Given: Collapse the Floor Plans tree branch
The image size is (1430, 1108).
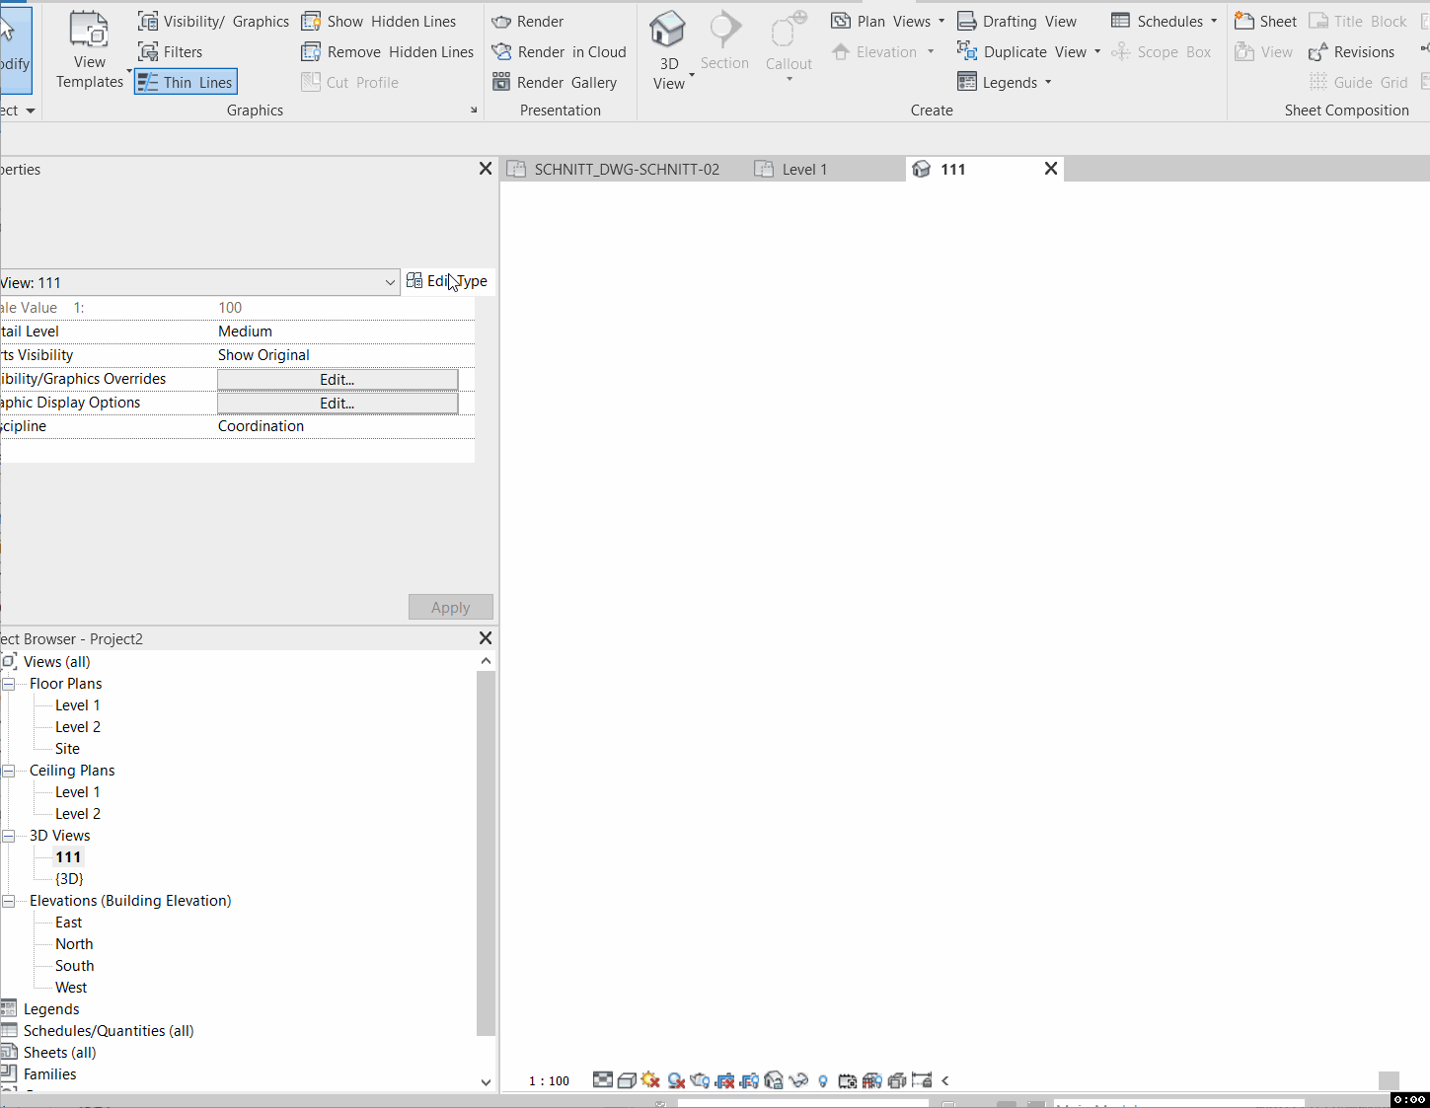Looking at the screenshot, I should tap(9, 683).
